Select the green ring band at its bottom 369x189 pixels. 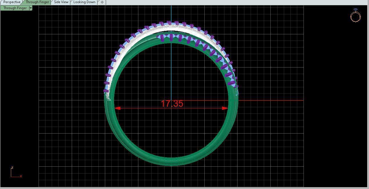coord(171,161)
